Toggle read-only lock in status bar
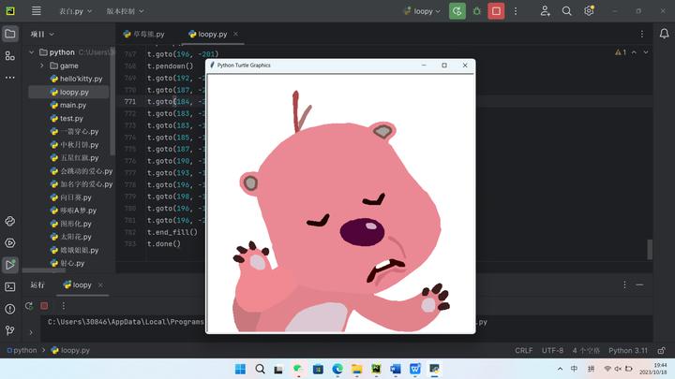675x379 pixels. click(662, 351)
